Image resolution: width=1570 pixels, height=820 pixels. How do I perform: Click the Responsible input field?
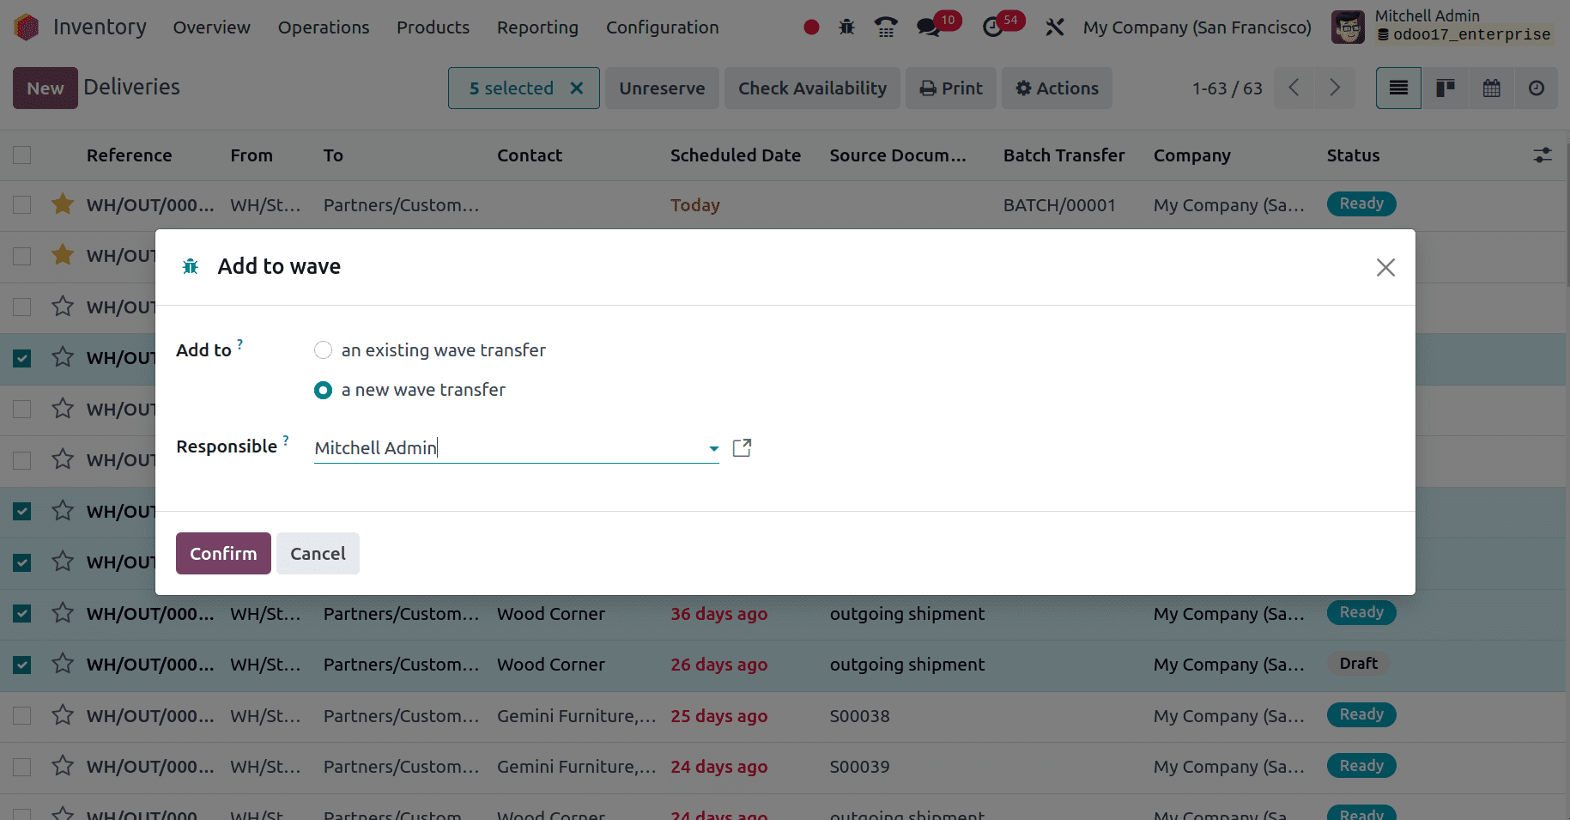[x=506, y=448]
